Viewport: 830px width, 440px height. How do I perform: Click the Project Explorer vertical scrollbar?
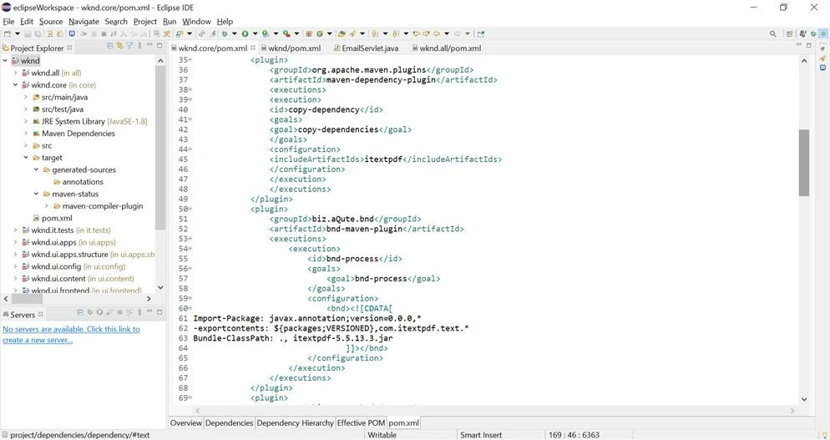[x=160, y=149]
